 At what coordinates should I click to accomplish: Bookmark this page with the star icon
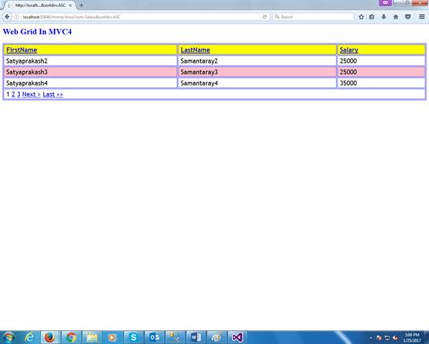(x=361, y=17)
